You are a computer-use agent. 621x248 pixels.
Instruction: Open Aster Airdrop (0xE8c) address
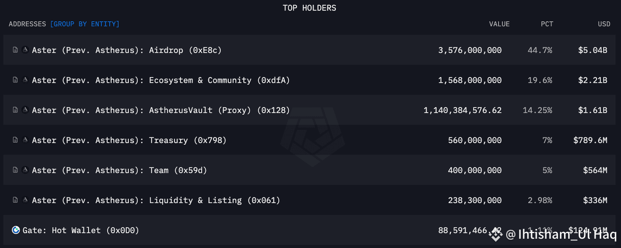(127, 50)
